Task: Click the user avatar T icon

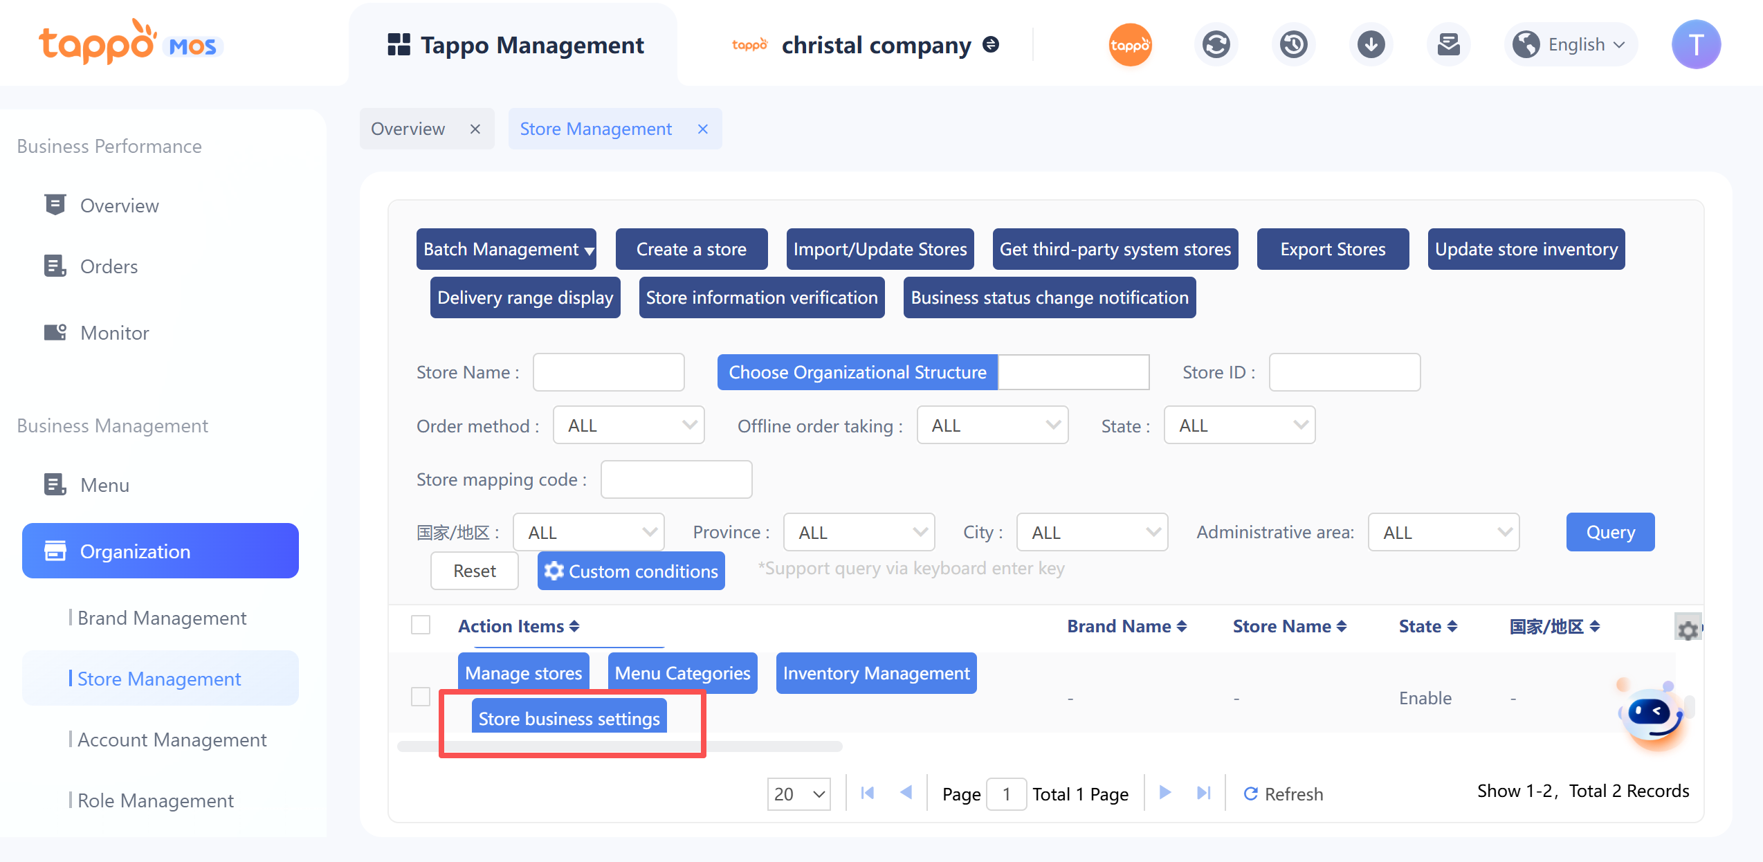Action: [1696, 45]
